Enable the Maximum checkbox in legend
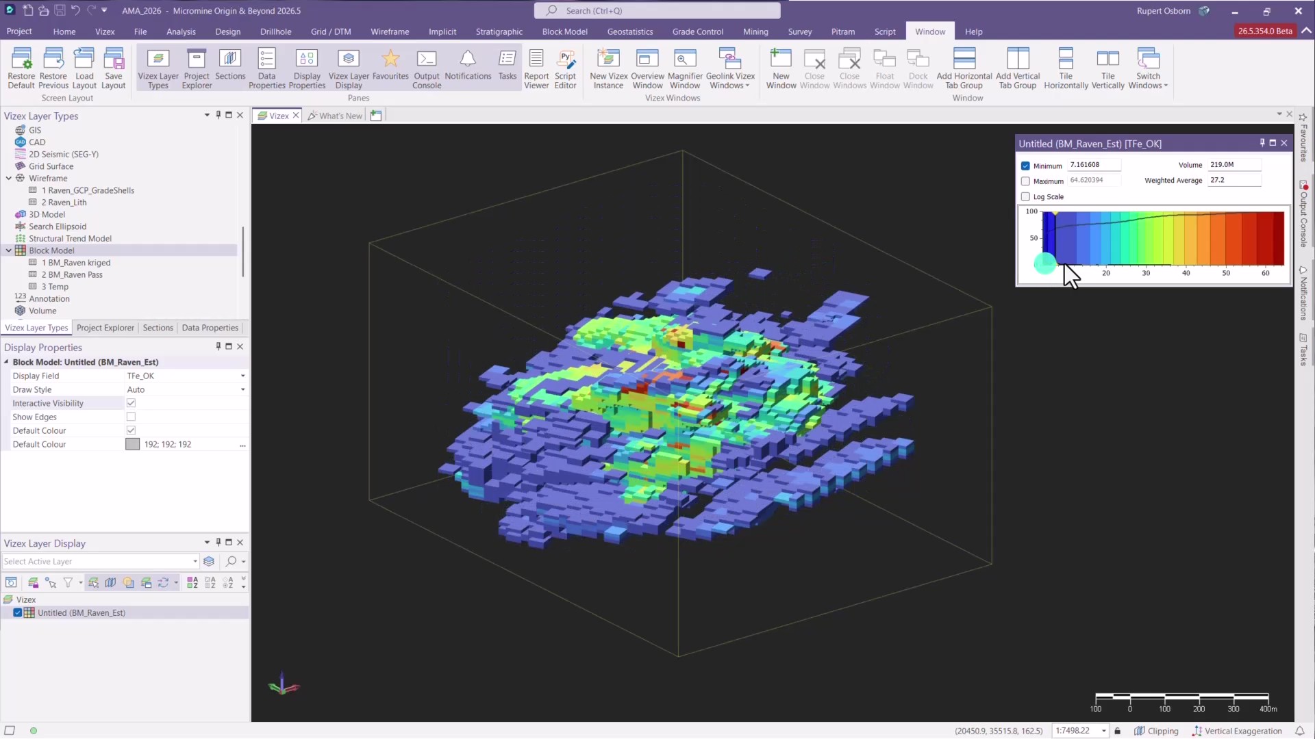This screenshot has height=739, width=1315. 1025,181
